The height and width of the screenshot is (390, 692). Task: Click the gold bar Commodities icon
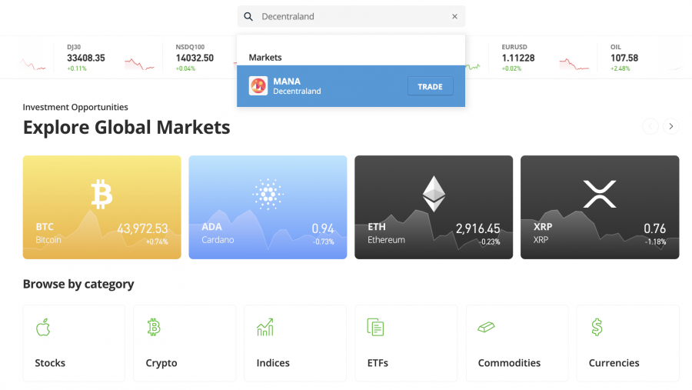(487, 327)
